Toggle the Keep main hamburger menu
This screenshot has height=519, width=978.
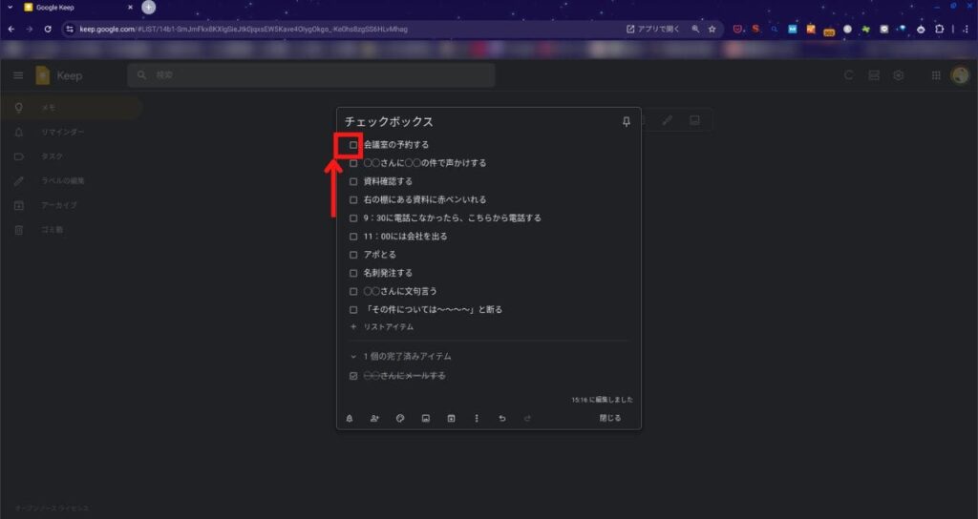18,75
